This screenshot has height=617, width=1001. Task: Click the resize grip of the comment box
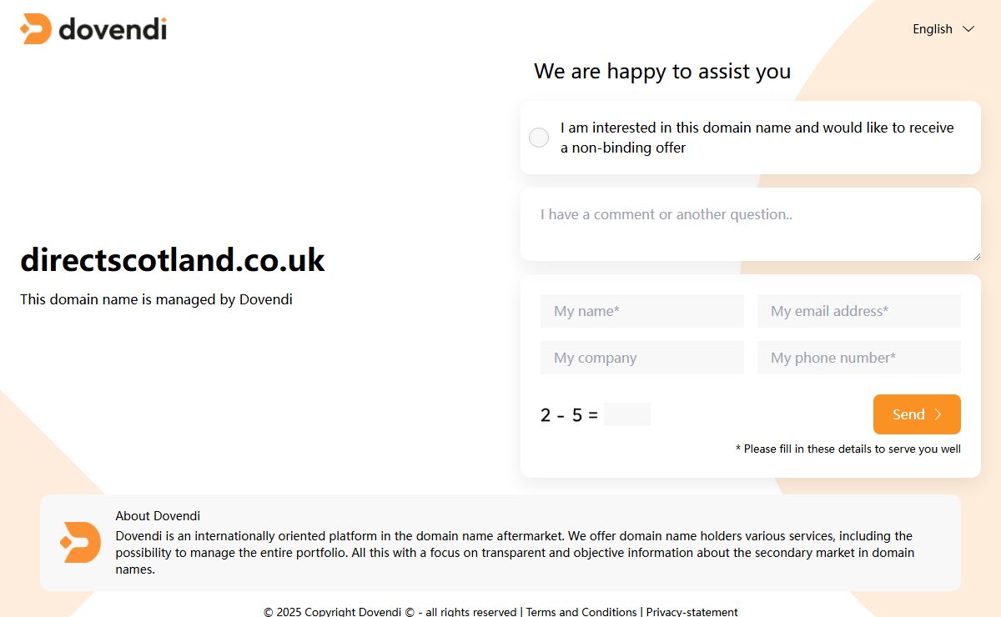pyautogui.click(x=976, y=256)
